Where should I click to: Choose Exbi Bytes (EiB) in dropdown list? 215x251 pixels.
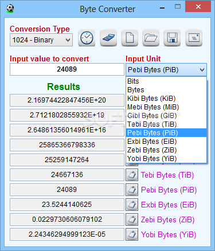pos(166,142)
